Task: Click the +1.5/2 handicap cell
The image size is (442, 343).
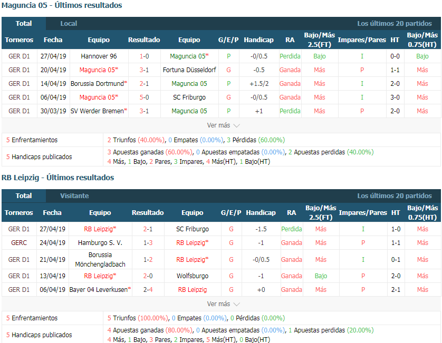Action: click(x=259, y=84)
